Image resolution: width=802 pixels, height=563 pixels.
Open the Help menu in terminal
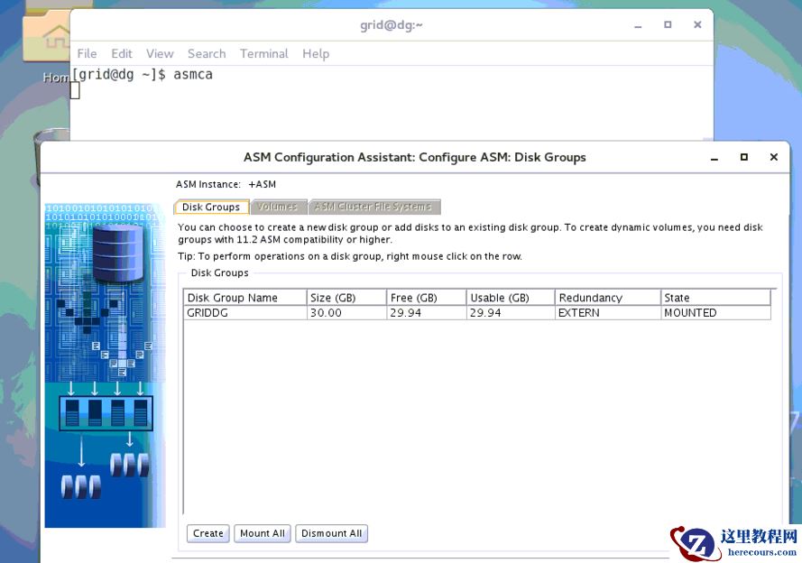[316, 53]
